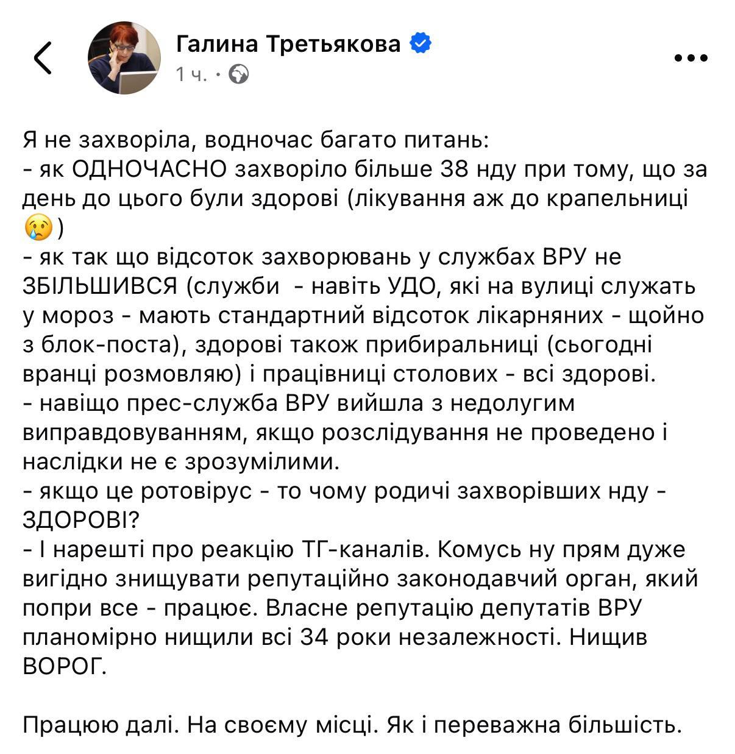
Task: Click the word 'ЗДОРОВІ?' in the post
Action: (81, 520)
